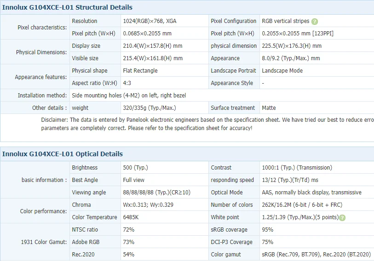Select visible size value 215.4(W)×161.8(H) mm
This screenshot has height=261, width=374.
click(x=153, y=58)
